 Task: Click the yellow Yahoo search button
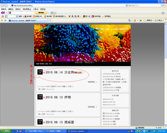coord(41,13)
